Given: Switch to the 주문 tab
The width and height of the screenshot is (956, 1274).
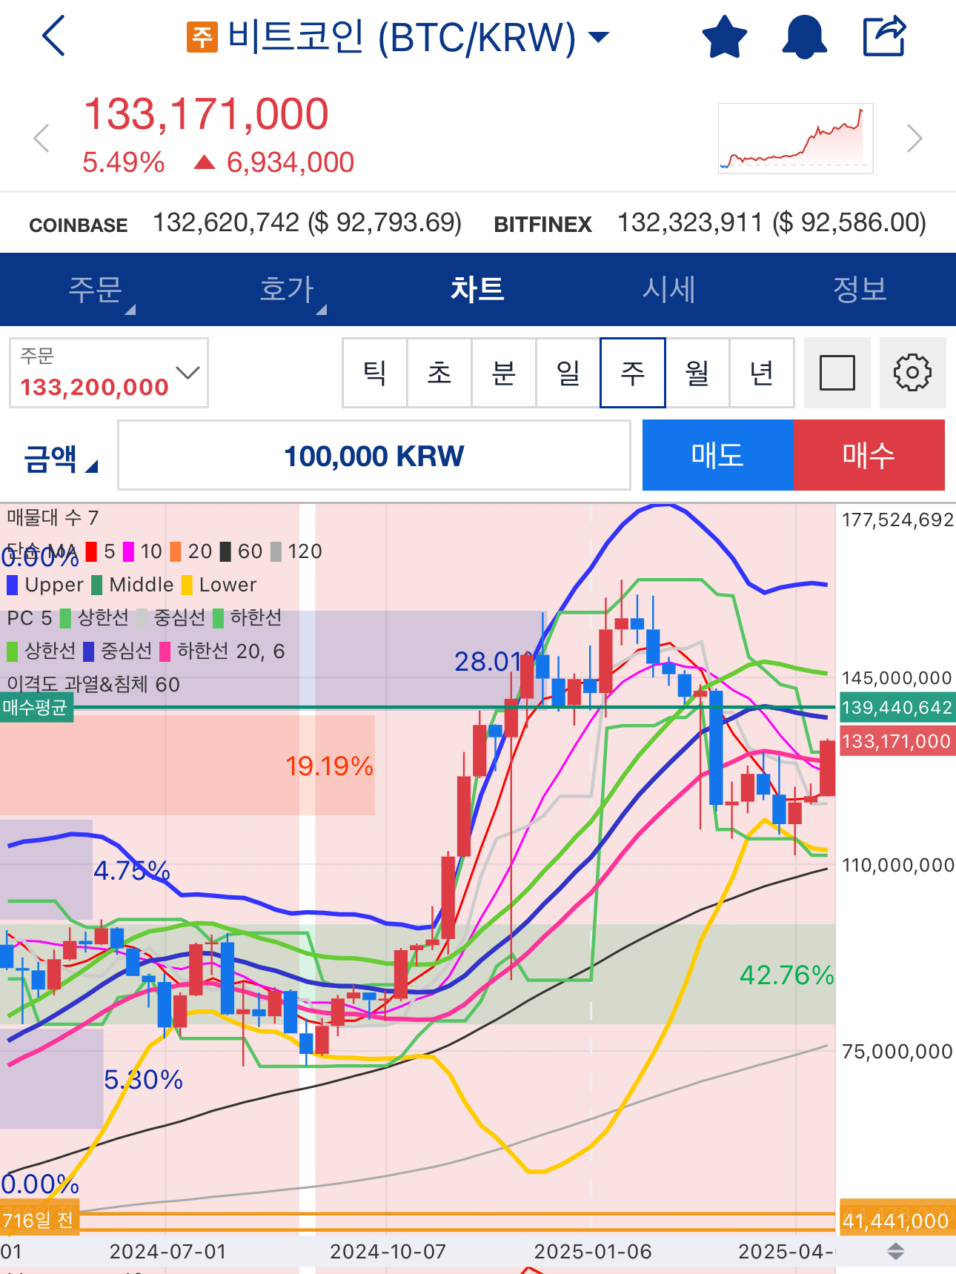Looking at the screenshot, I should (96, 289).
